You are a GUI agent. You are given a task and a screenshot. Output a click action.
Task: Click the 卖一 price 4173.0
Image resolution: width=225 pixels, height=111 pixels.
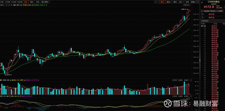211,14
